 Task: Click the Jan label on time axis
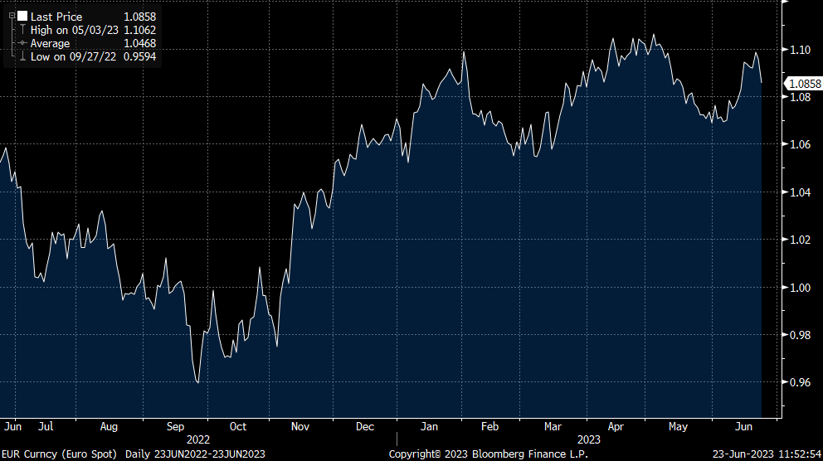pos(429,427)
